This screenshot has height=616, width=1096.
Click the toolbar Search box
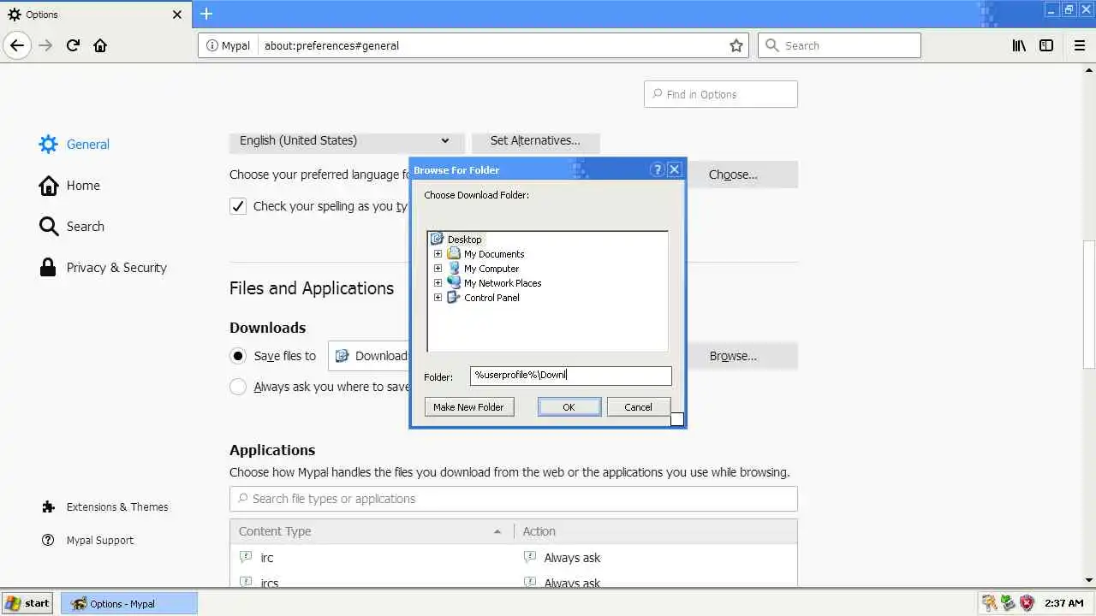click(x=839, y=45)
